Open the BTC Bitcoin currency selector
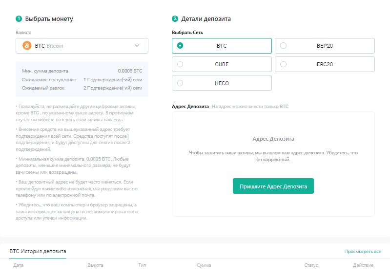Screen dimensions: 390x276 coord(82,46)
